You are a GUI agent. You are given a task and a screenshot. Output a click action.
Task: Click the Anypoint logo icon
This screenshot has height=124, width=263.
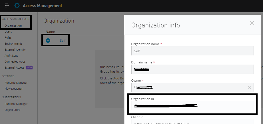[17, 6]
